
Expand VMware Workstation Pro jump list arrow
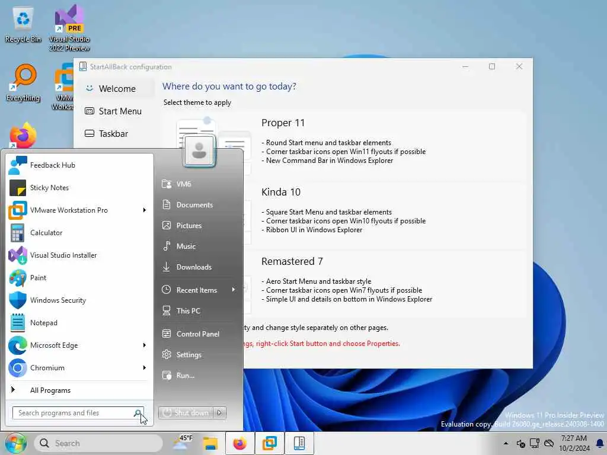pos(145,210)
